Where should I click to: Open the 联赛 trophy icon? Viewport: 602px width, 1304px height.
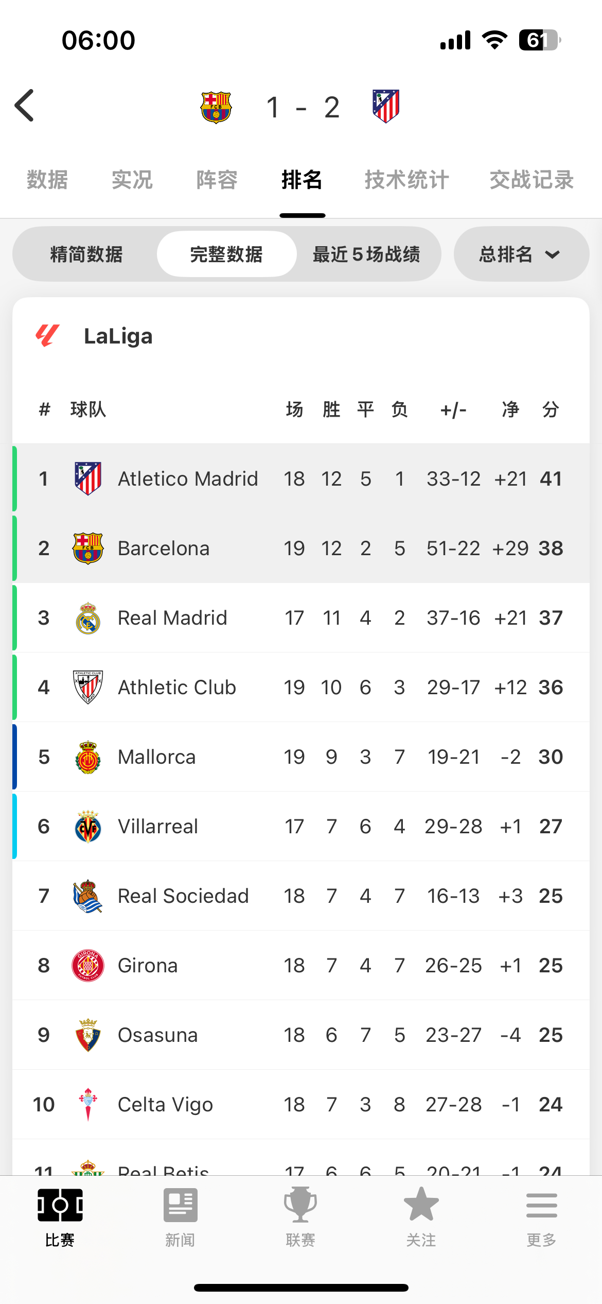[300, 1205]
